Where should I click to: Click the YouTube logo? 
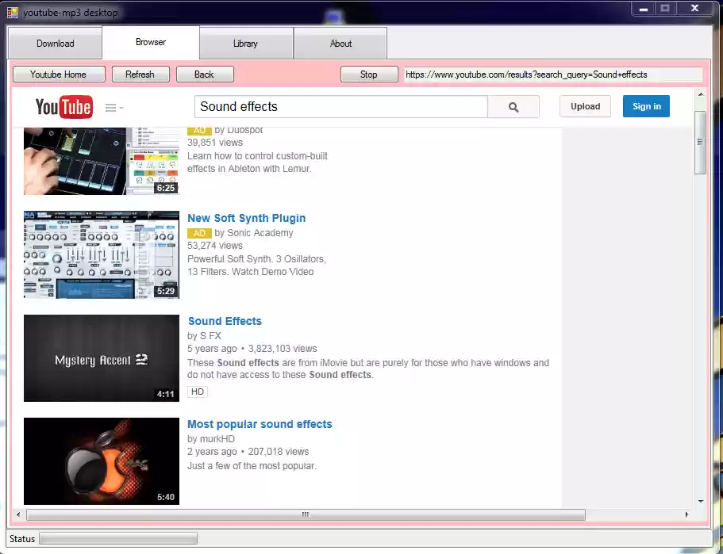click(63, 107)
